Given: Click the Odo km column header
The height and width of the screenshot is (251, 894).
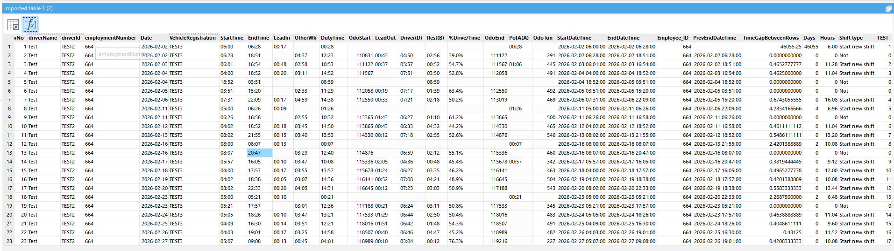Looking at the screenshot, I should click(543, 38).
